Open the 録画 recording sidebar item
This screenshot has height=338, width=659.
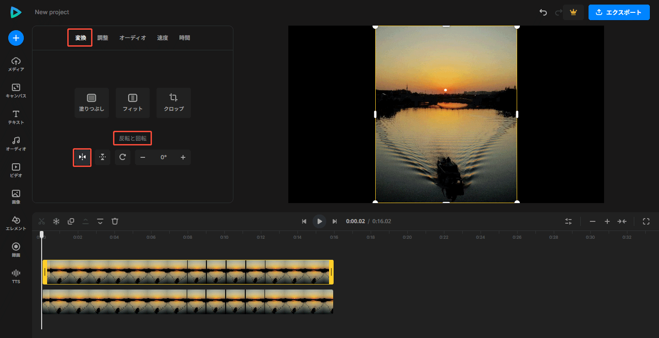click(x=16, y=250)
